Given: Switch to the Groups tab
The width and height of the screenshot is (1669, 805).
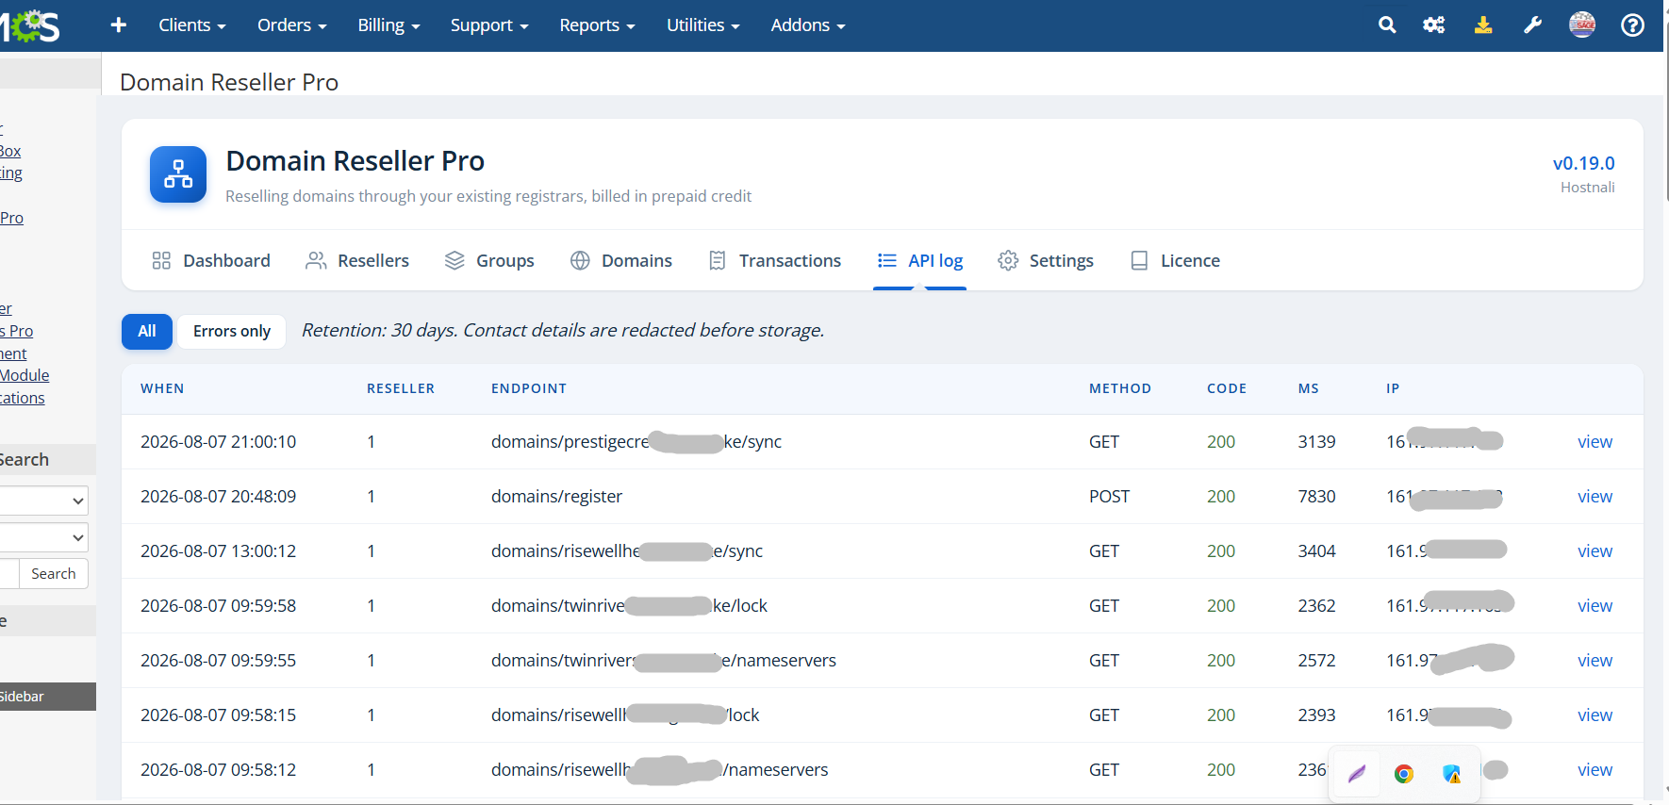Looking at the screenshot, I should tap(489, 261).
